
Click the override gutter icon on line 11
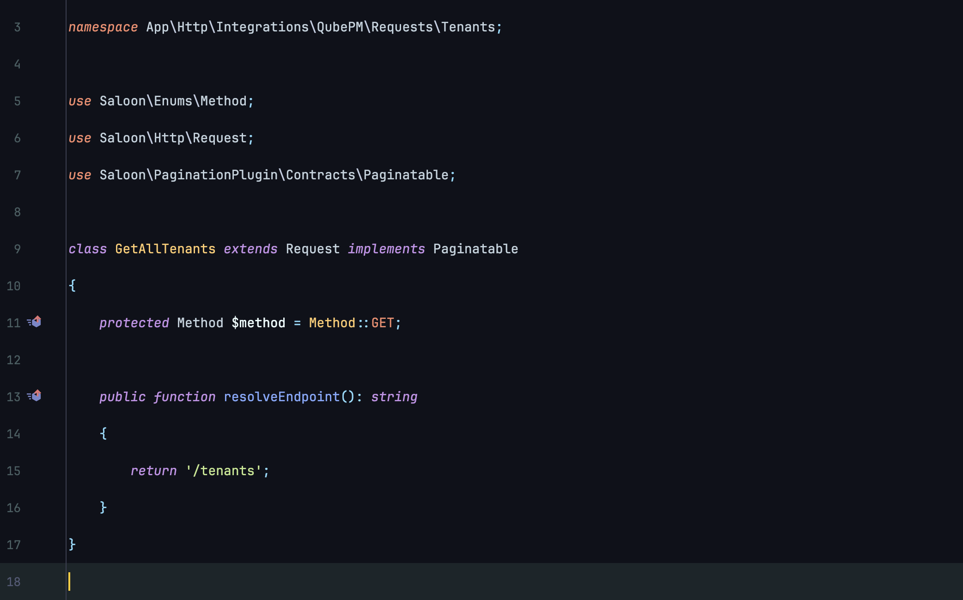pos(35,322)
